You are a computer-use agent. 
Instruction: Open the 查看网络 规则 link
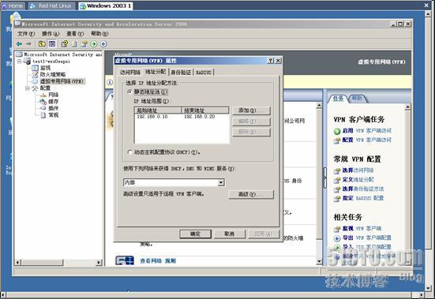pos(158,261)
